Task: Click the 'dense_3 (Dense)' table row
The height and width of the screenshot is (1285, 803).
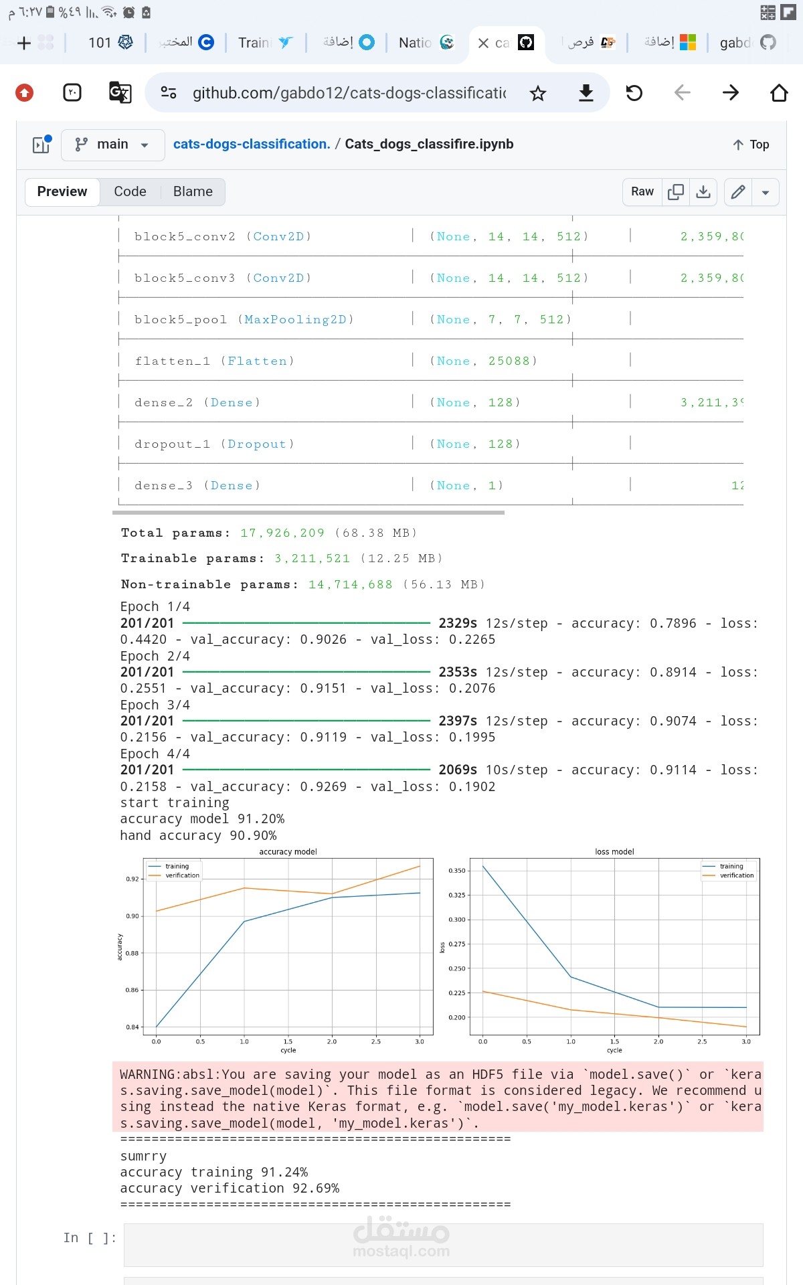Action: click(431, 485)
